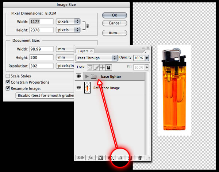Open the Opacity slider arrow

point(147,58)
